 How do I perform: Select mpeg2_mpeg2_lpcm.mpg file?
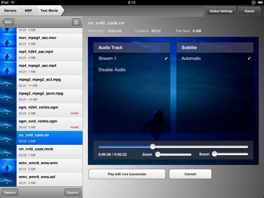coord(41,96)
